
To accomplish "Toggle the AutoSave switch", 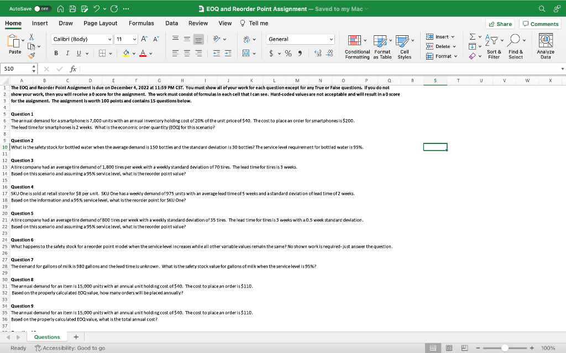I will point(43,9).
